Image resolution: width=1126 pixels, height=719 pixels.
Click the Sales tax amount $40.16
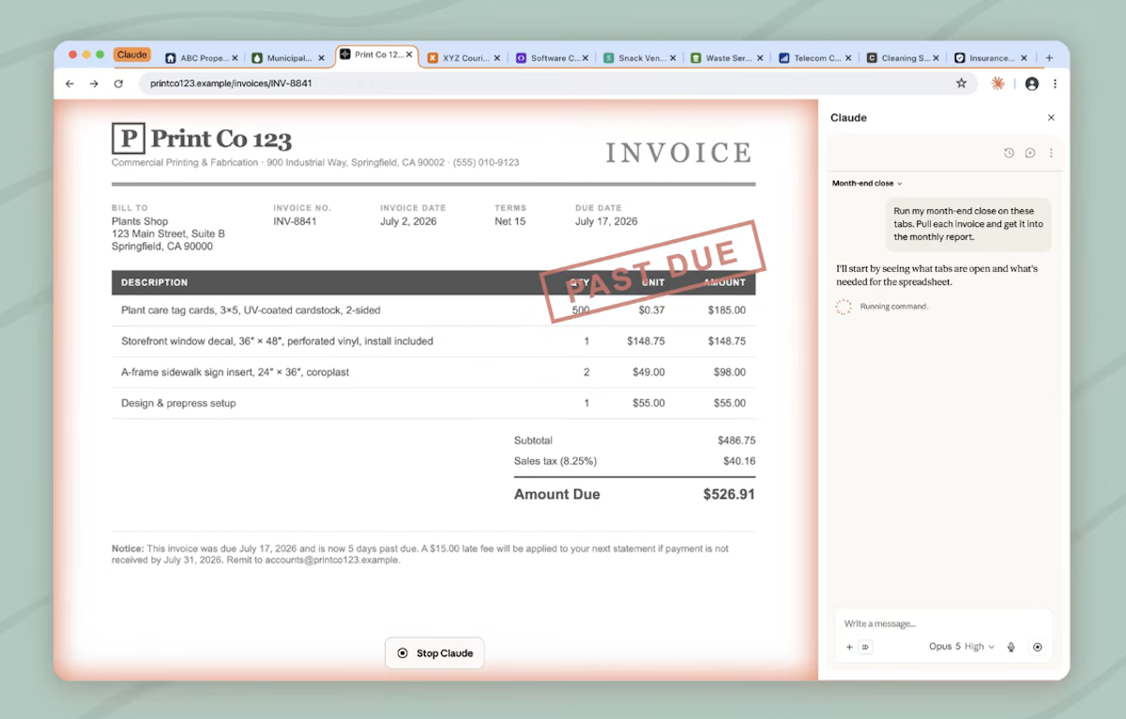click(x=739, y=461)
